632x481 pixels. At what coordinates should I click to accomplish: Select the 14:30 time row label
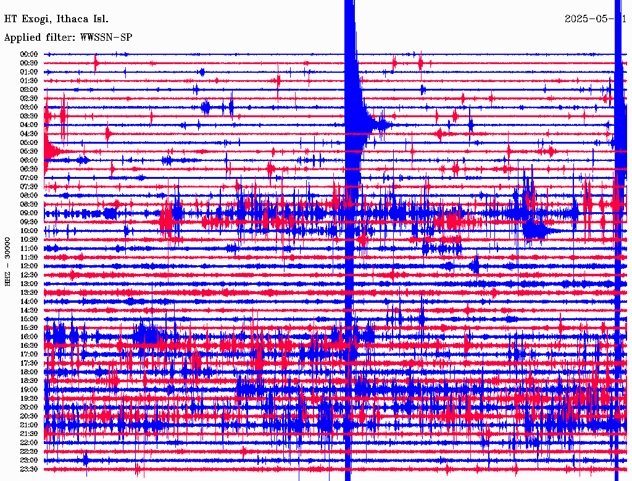click(x=29, y=311)
